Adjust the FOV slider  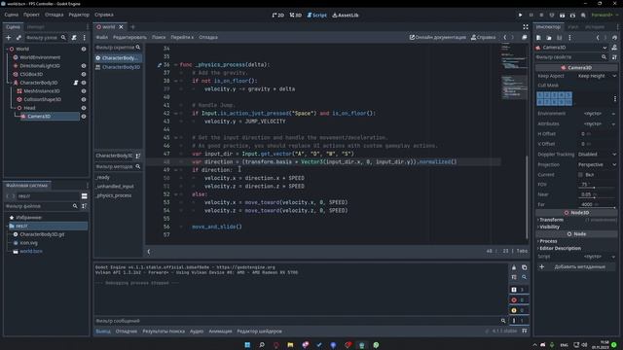pyautogui.click(x=597, y=188)
